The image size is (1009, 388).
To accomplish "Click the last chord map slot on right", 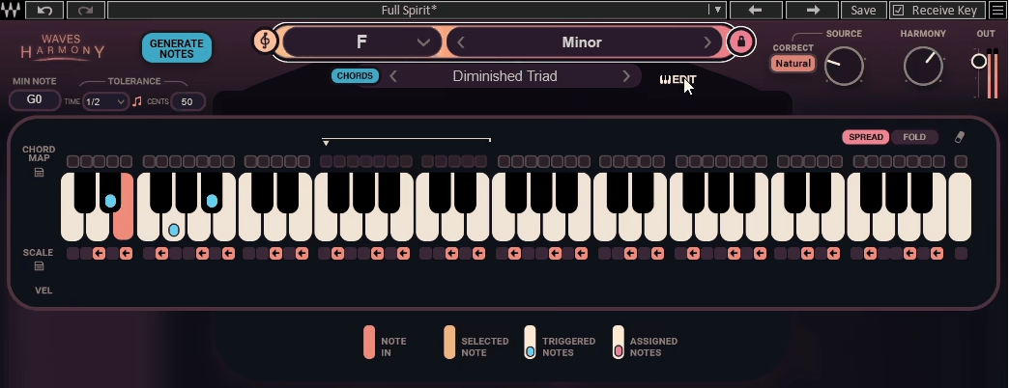I will (961, 161).
